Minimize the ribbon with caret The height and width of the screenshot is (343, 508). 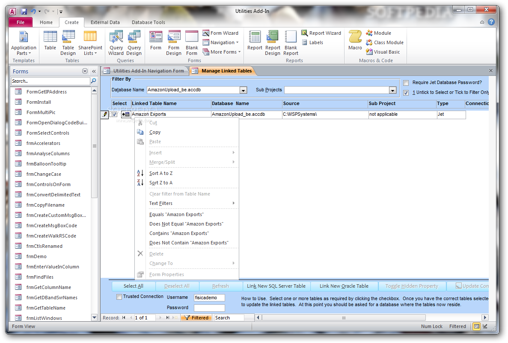click(482, 22)
